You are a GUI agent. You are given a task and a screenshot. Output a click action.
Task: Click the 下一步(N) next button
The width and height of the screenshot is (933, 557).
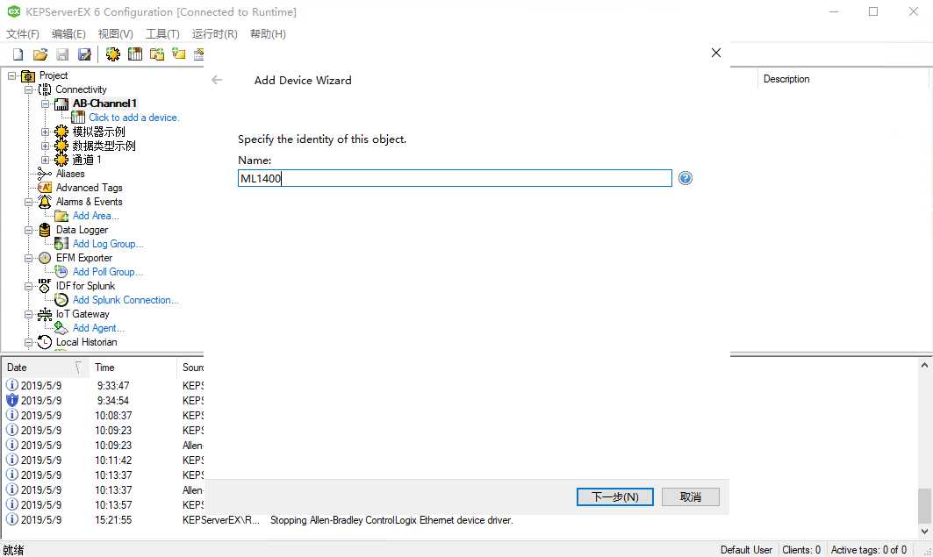[x=614, y=497]
